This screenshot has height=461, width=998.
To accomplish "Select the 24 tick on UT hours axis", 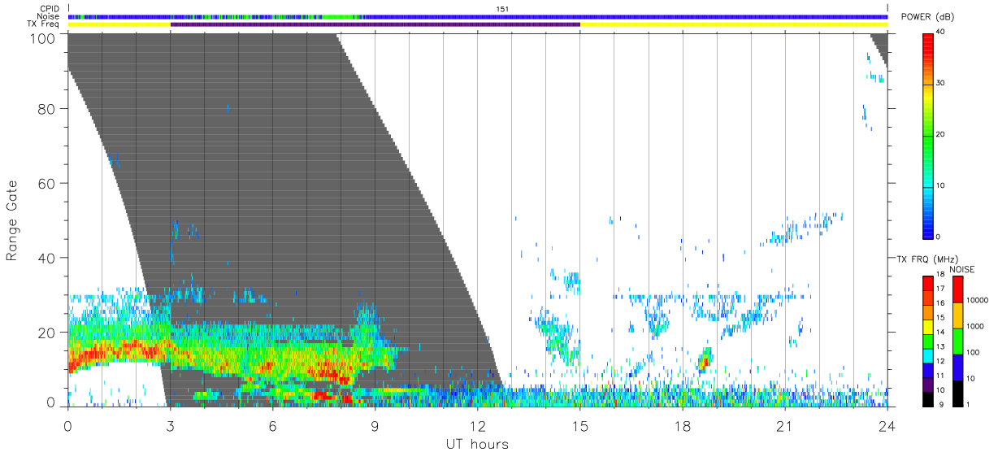I will point(887,425).
